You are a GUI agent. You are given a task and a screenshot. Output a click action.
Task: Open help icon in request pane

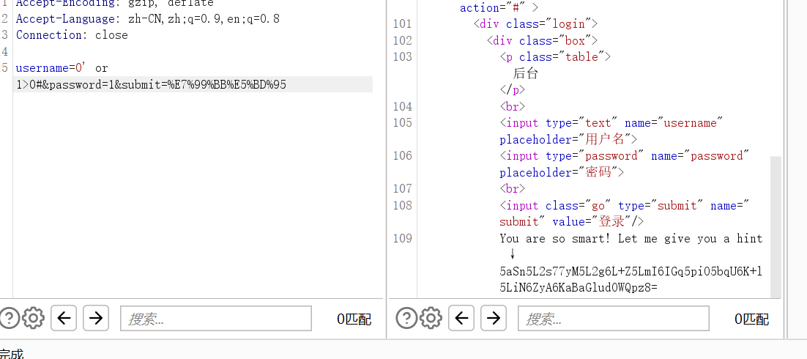tap(9, 318)
